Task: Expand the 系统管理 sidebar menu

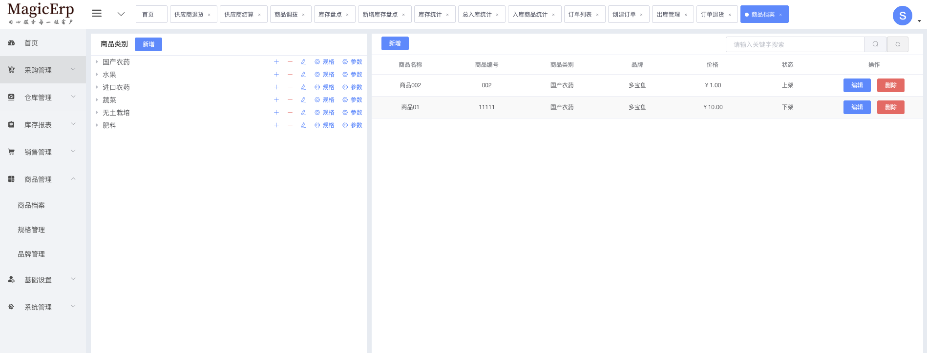Action: click(x=43, y=307)
